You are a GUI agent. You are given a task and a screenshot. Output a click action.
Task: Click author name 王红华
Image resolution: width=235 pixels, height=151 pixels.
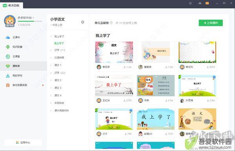coord(106,101)
